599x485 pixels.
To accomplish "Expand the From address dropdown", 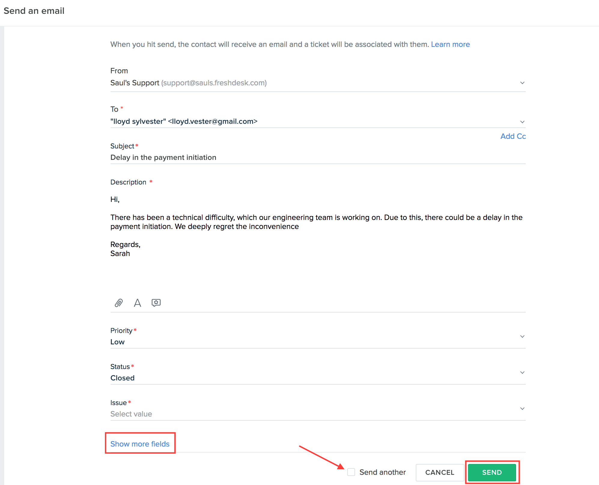I will coord(522,83).
